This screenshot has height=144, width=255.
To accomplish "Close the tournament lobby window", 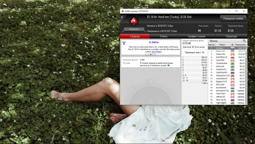I will [x=244, y=11].
